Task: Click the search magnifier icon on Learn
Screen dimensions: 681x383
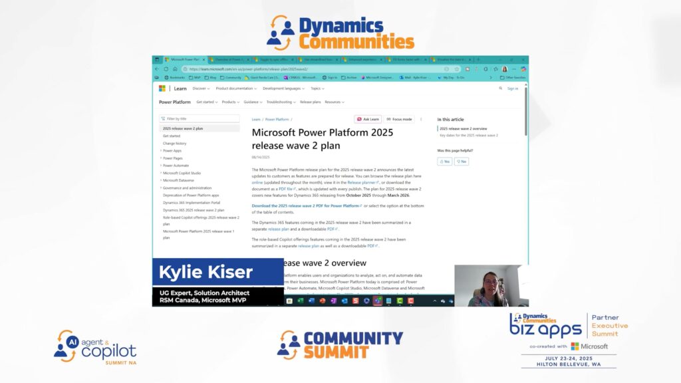Action: coord(500,88)
